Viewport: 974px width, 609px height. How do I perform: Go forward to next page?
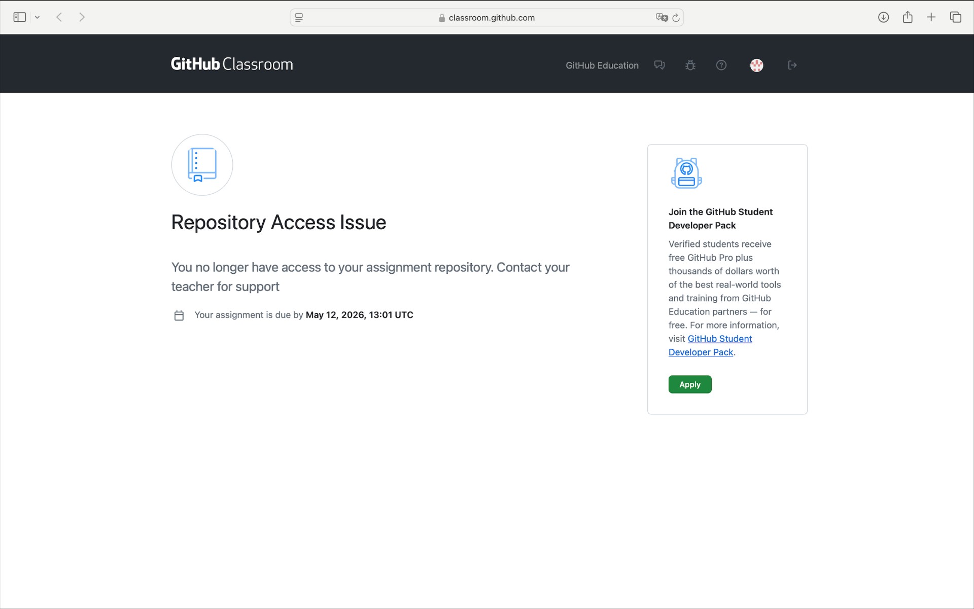(x=82, y=17)
